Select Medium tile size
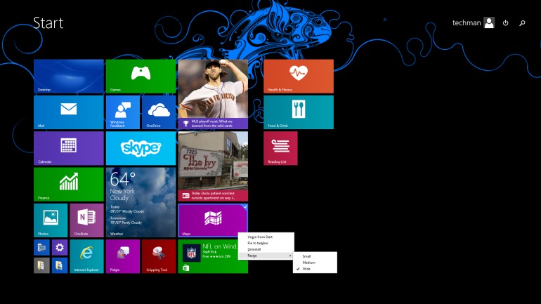This screenshot has width=541, height=304. [315, 263]
